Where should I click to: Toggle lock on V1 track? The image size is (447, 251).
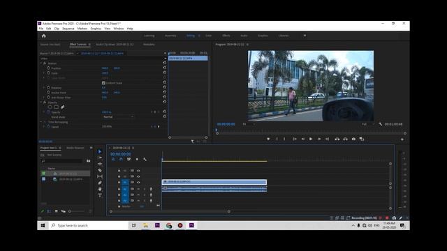click(x=119, y=183)
